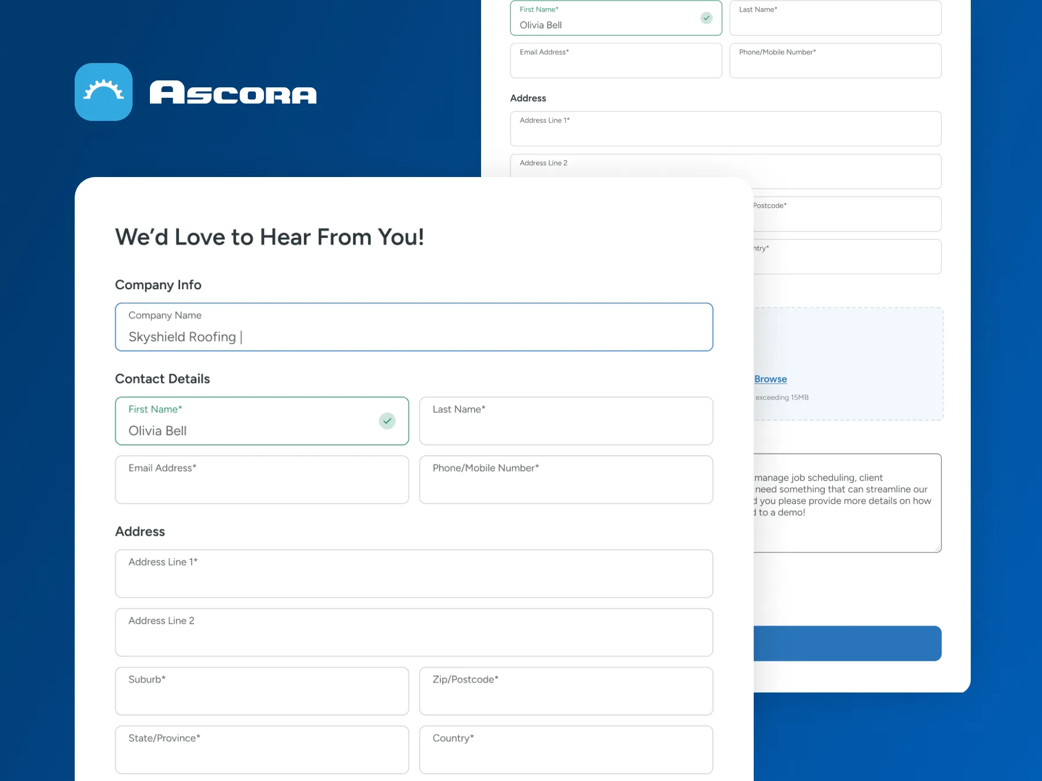
Task: Select the Zip/Postcode field
Action: pos(566,691)
